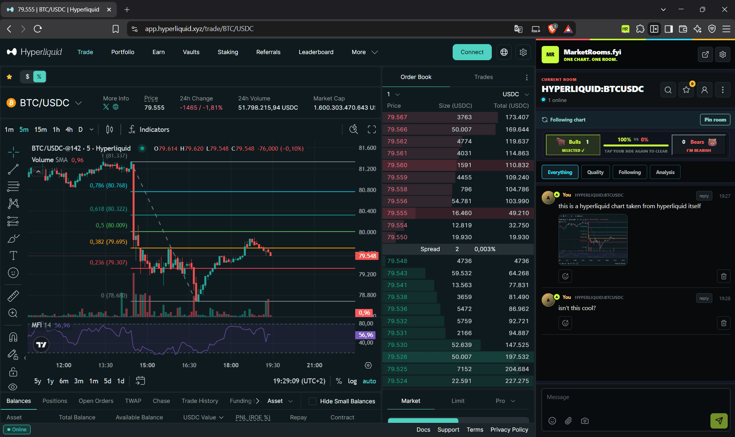Select the text annotation tool
Image resolution: width=735 pixels, height=437 pixels.
click(x=13, y=256)
